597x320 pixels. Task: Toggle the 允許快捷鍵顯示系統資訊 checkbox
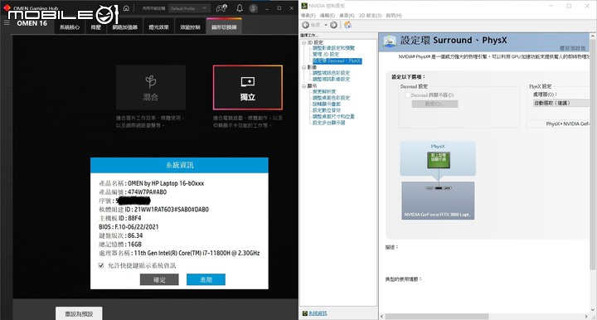click(x=101, y=265)
